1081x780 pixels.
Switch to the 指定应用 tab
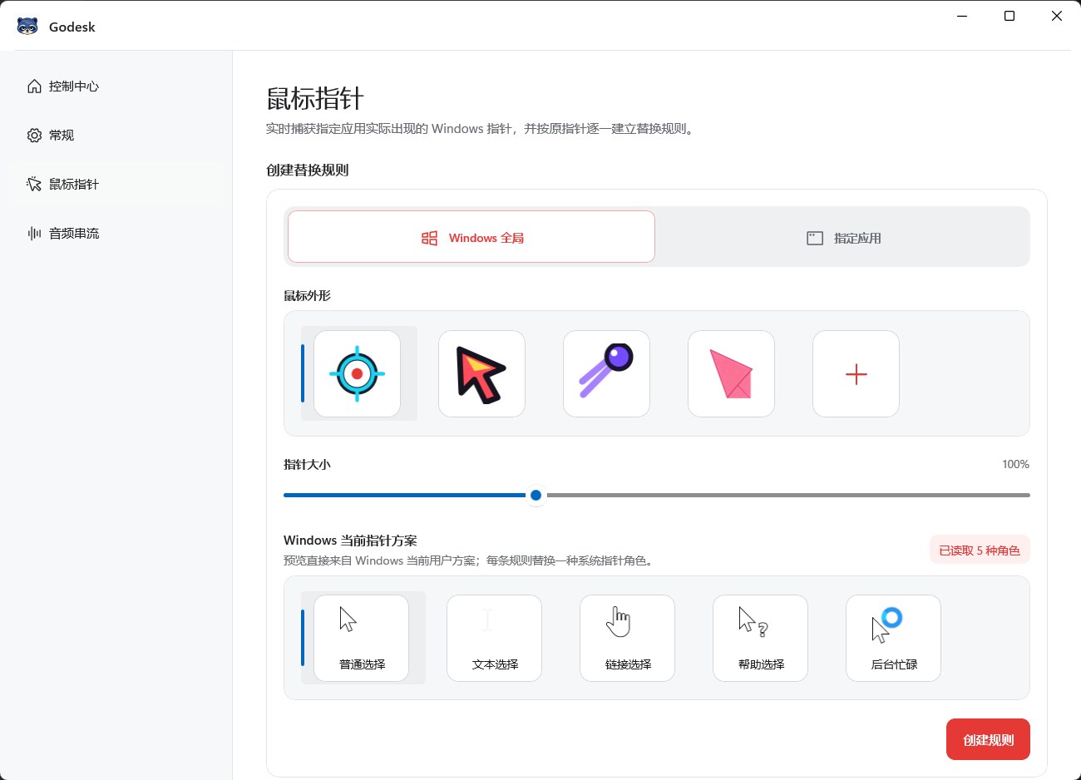click(x=844, y=238)
